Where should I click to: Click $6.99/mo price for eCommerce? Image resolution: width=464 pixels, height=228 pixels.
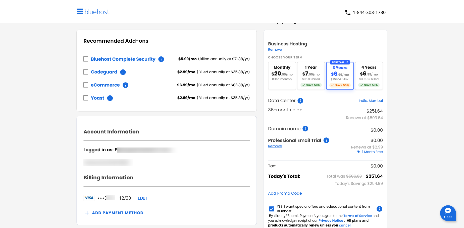click(186, 85)
